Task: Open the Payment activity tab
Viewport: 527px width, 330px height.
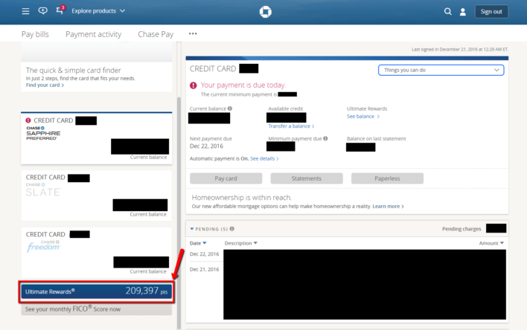Action: click(94, 34)
